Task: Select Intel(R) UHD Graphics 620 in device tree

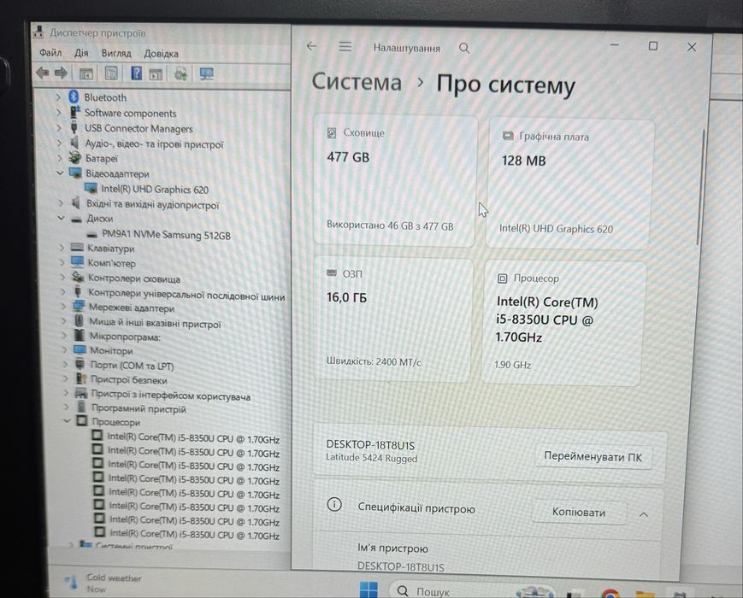Action: click(155, 190)
